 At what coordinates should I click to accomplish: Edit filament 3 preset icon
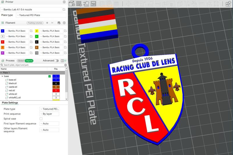pos(31,36)
